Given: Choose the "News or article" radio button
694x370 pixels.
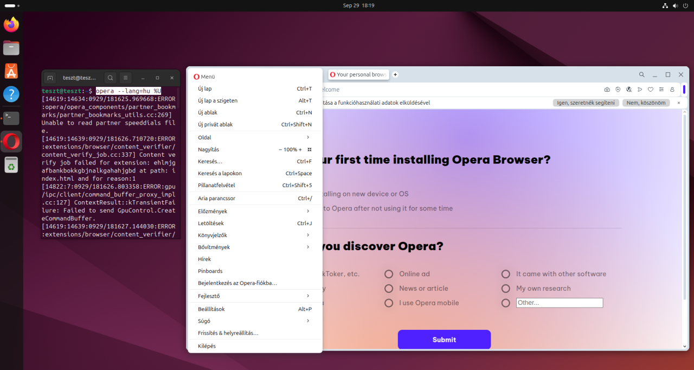Looking at the screenshot, I should [x=389, y=289].
